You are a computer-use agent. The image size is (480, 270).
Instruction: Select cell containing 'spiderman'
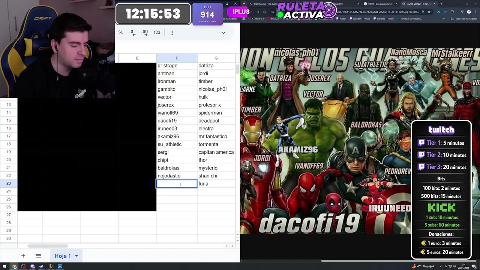(216, 113)
